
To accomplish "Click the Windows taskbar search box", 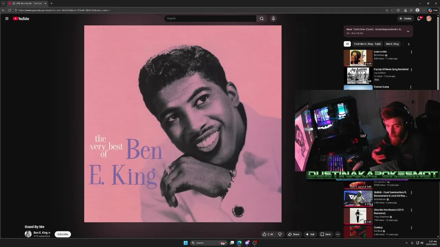I will [208, 243].
